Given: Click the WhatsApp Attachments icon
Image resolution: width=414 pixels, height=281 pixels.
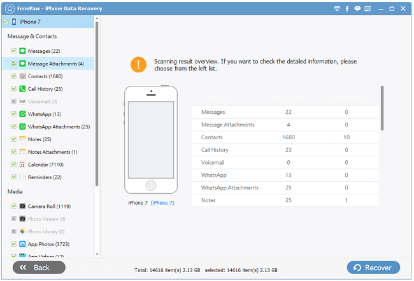Looking at the screenshot, I should (x=22, y=127).
